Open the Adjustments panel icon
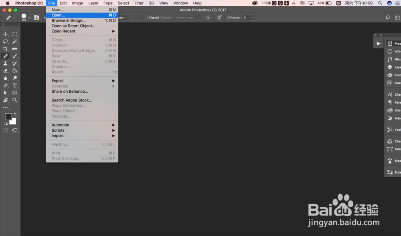This screenshot has width=401, height=236. coord(390,118)
